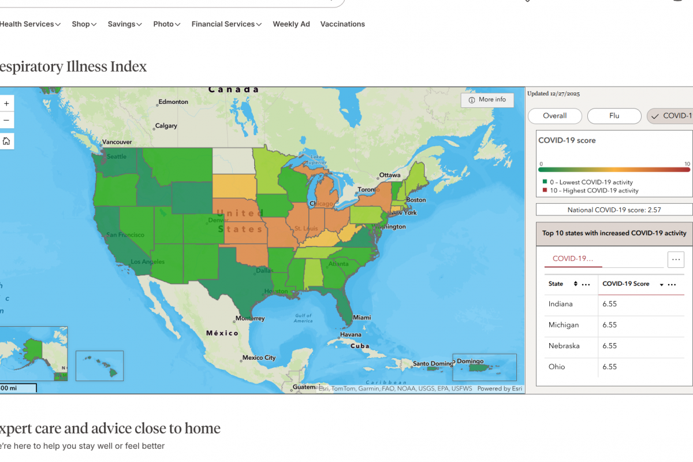The image size is (693, 462).
Task: Expand the Shop dropdown menu
Action: 84,24
